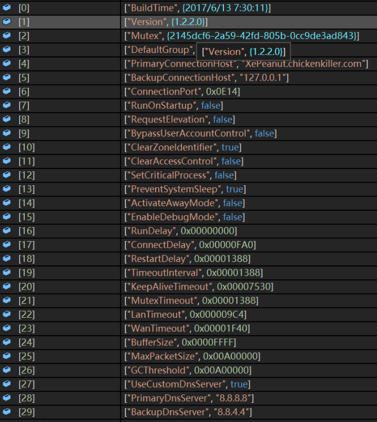Click the ClearAccessControl false entry
Viewport: 377px width, 422px height.
pos(184,162)
